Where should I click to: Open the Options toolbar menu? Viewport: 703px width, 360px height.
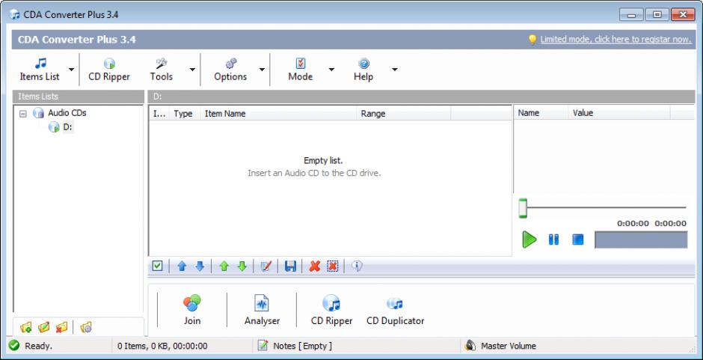click(x=230, y=70)
